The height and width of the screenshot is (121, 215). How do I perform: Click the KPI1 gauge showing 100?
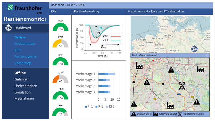pyautogui.click(x=60, y=27)
